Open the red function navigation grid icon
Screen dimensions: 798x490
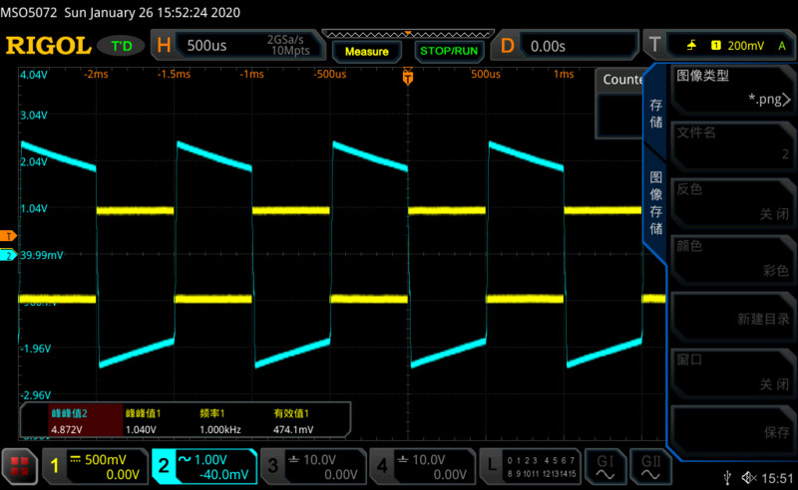pos(19,466)
